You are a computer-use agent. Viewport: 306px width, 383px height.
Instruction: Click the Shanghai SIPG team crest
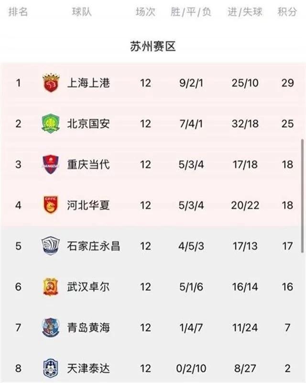[51, 81]
